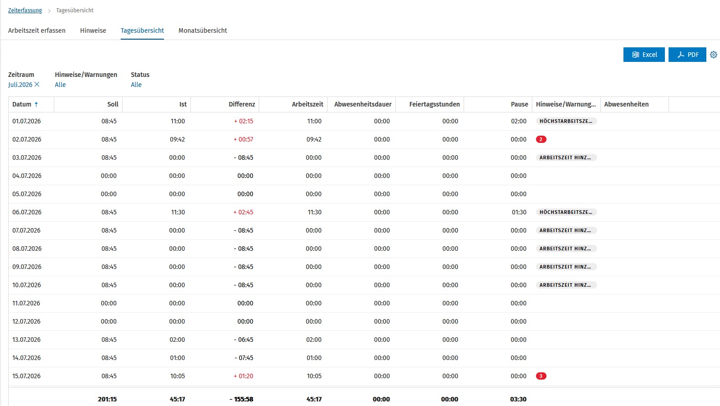Export the table to Excel

click(644, 55)
